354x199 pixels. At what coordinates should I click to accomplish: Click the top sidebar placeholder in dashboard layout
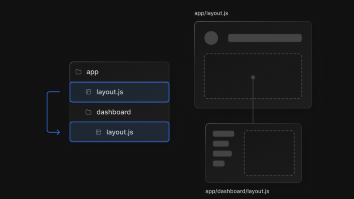pyautogui.click(x=224, y=134)
